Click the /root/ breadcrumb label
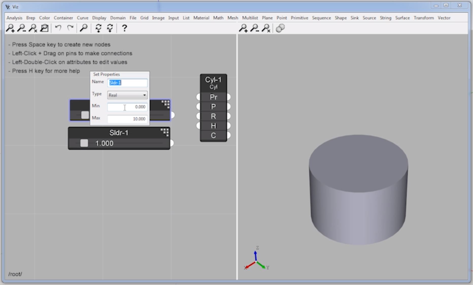The height and width of the screenshot is (285, 473). [x=15, y=274]
